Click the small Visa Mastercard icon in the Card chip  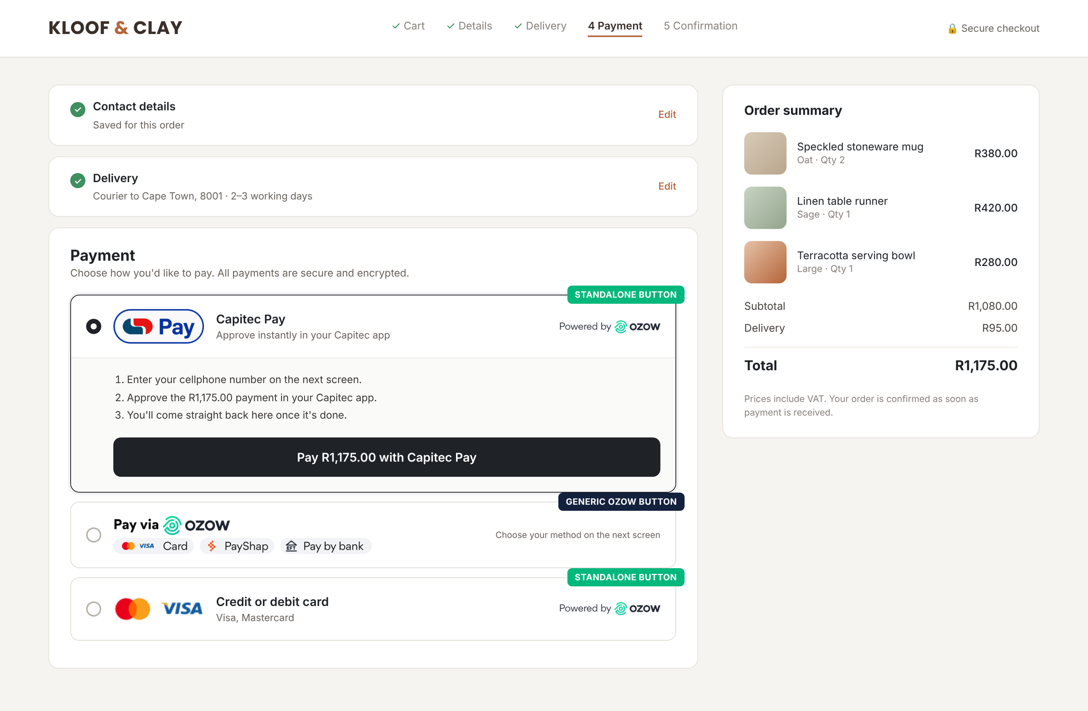(x=138, y=546)
